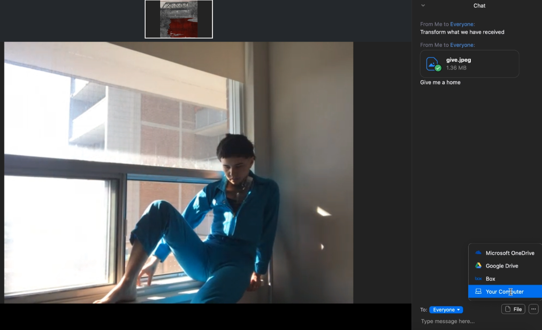542x330 pixels.
Task: Click the message 'Transform what we have received'
Action: [462, 32]
